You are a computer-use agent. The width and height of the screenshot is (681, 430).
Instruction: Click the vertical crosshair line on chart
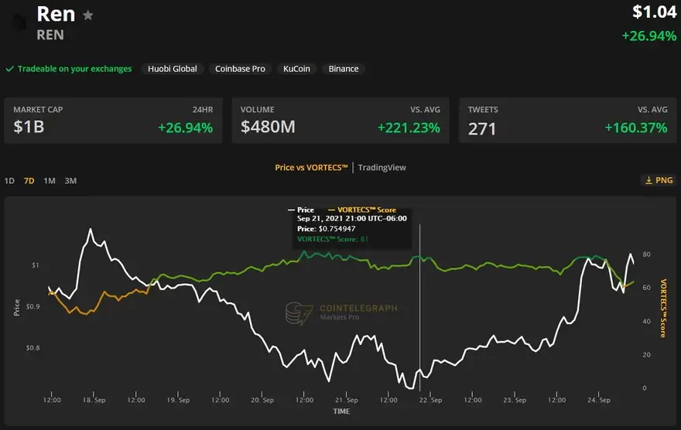pos(420,307)
